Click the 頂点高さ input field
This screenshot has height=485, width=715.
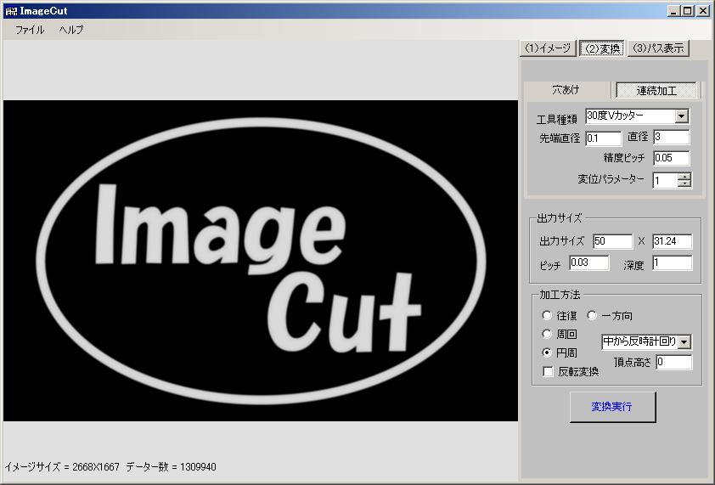click(x=674, y=363)
